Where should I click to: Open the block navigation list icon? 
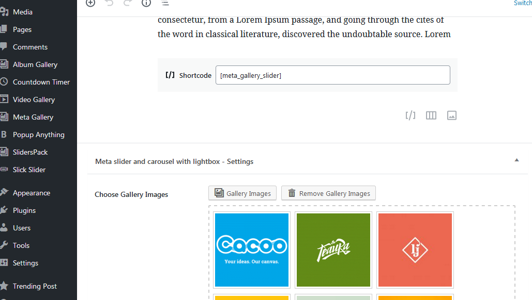[165, 3]
